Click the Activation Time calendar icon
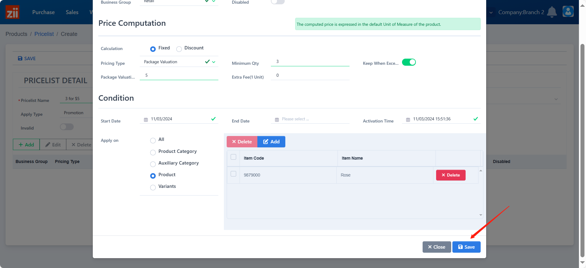Screen dimensions: 586x268 [408, 119]
